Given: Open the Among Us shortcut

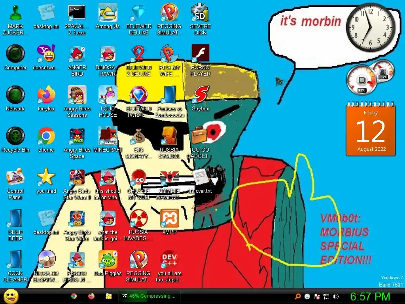Looking at the screenshot, I should (x=108, y=17).
